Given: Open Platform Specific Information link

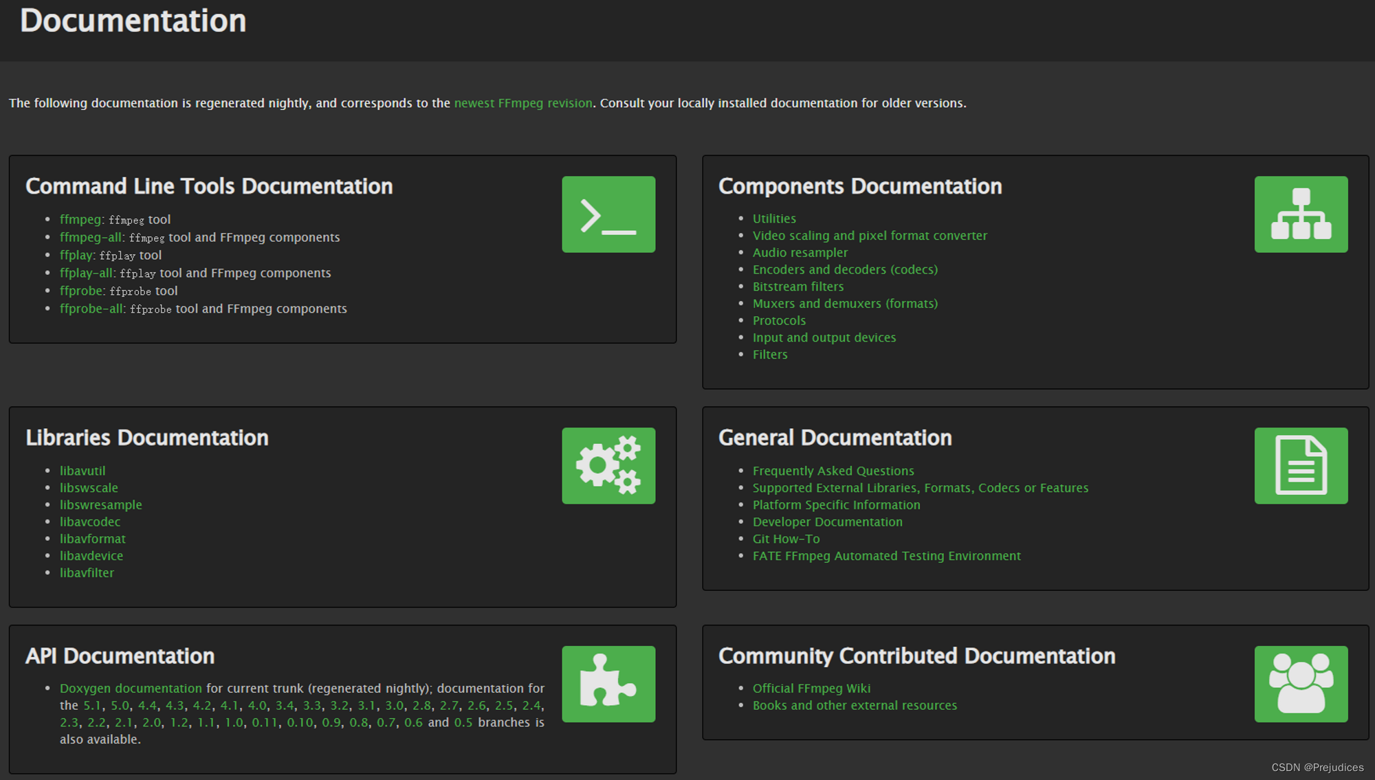Looking at the screenshot, I should (836, 505).
